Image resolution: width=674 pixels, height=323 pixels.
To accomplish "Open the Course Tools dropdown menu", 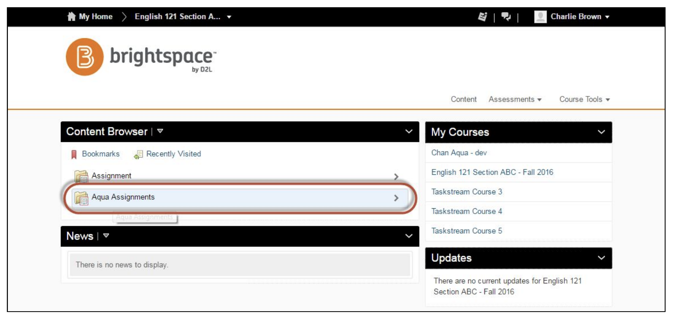I will tap(585, 99).
